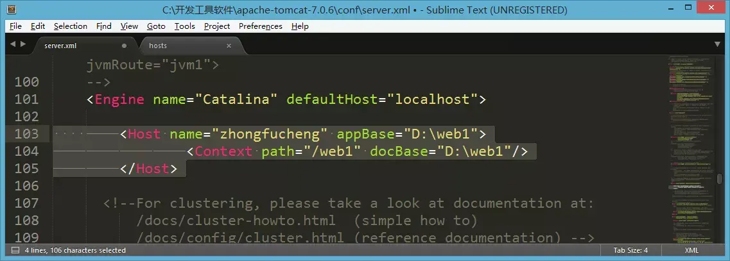
Task: Click the minimap code overview
Action: pyautogui.click(x=691, y=149)
